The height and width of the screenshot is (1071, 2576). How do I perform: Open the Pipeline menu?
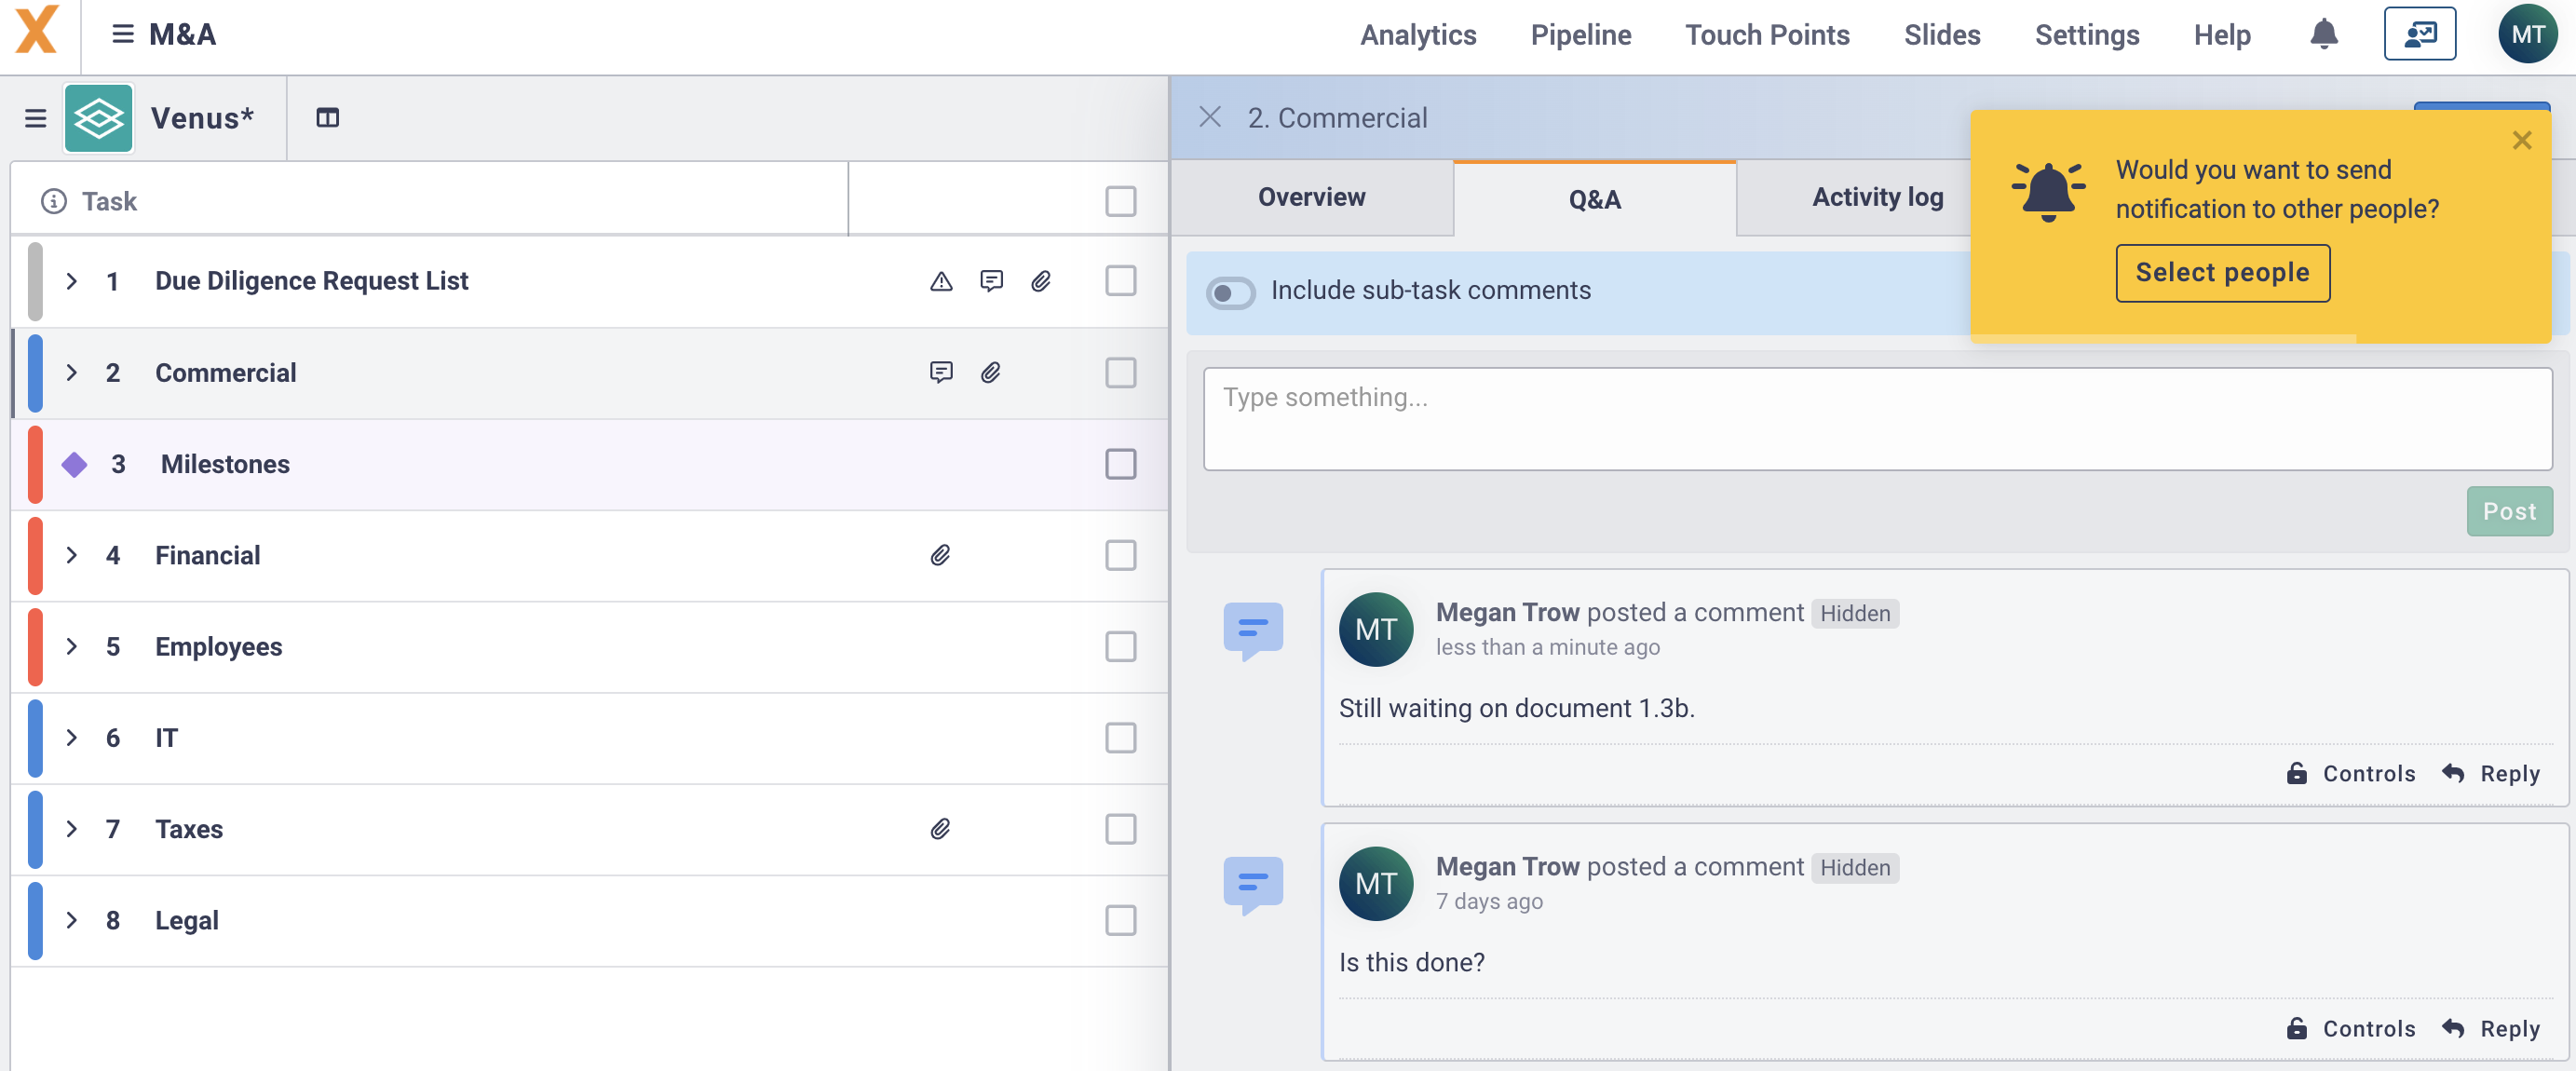[1580, 35]
